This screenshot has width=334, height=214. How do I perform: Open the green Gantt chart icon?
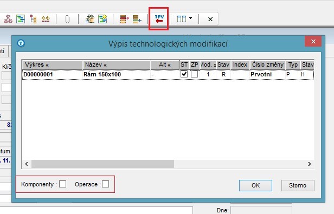pos(21,19)
